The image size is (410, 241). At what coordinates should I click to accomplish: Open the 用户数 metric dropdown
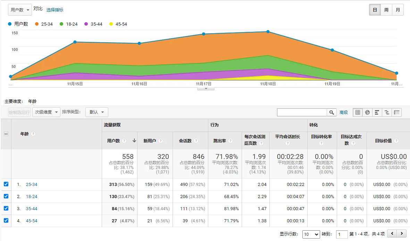[20, 10]
